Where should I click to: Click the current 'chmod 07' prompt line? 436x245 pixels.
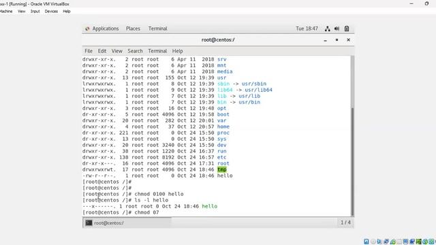click(x=121, y=212)
